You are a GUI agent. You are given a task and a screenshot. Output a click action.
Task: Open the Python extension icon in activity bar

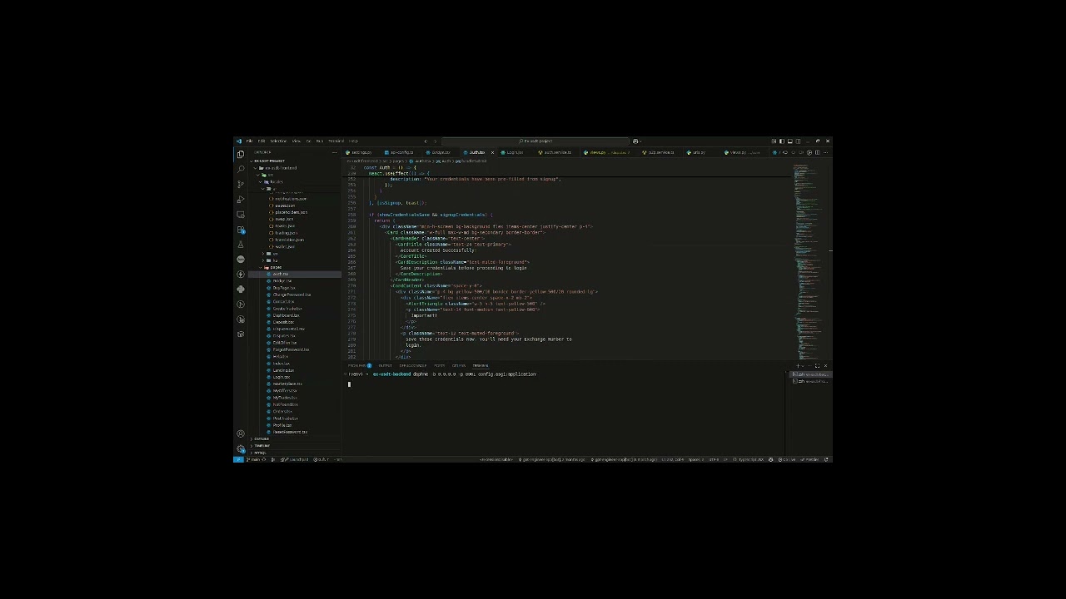[241, 289]
